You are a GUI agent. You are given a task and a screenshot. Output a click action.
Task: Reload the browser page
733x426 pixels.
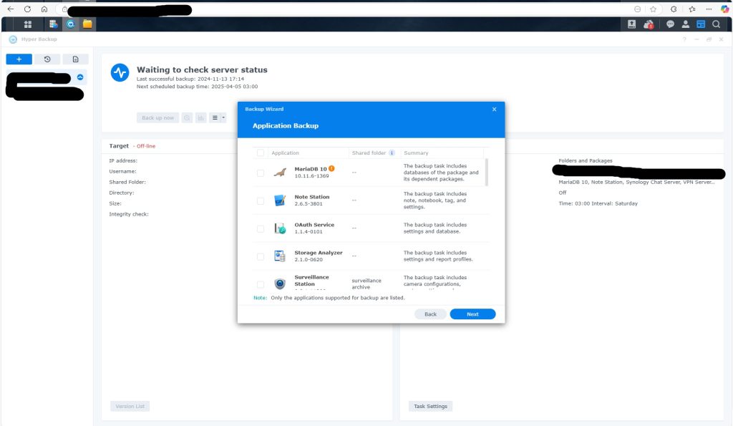28,9
